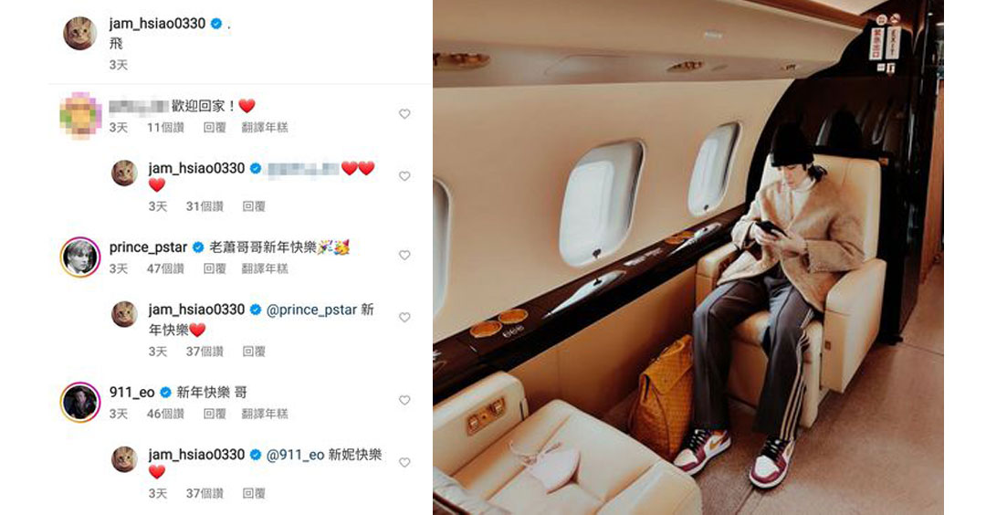Like the 新年快樂 reply to prince_pstar
The width and height of the screenshot is (986, 515).
click(404, 318)
